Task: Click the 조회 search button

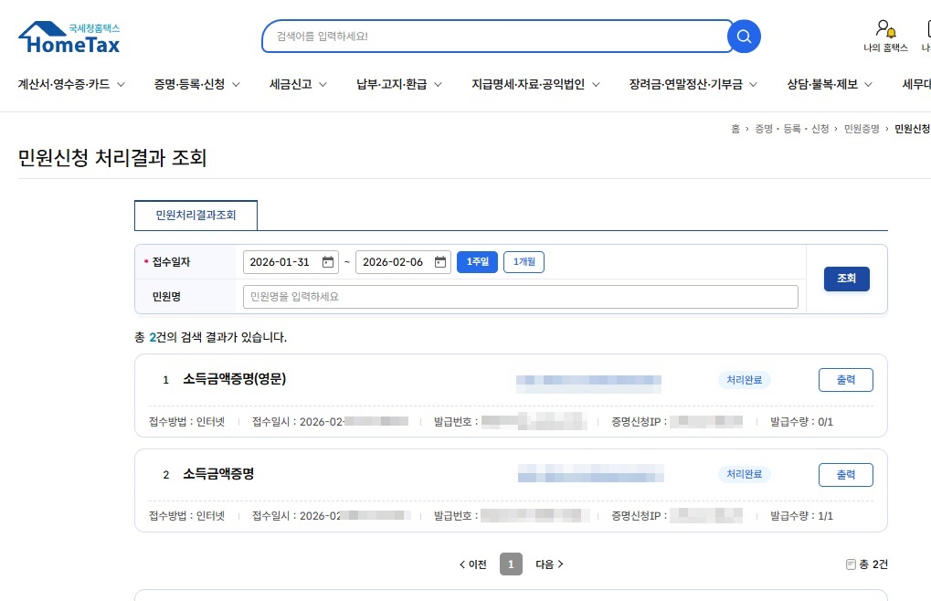Action: (846, 279)
